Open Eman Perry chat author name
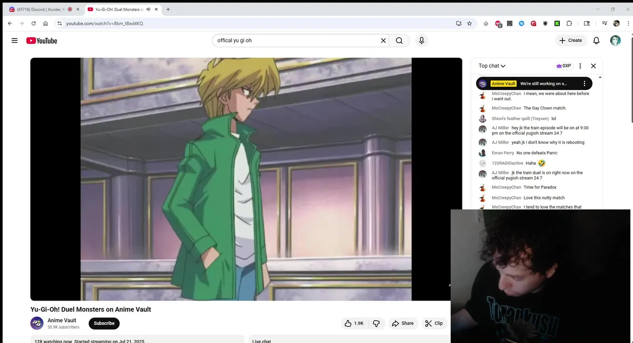This screenshot has height=343, width=633. coord(502,153)
